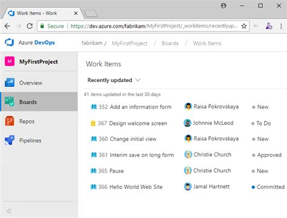
Task: Open the Repos hub icon
Action: pos(10,121)
